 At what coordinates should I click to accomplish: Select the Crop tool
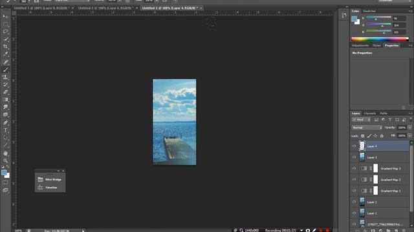pyautogui.click(x=5, y=46)
